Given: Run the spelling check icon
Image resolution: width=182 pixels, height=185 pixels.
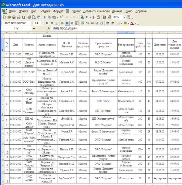Looking at the screenshot, I should [39, 17].
